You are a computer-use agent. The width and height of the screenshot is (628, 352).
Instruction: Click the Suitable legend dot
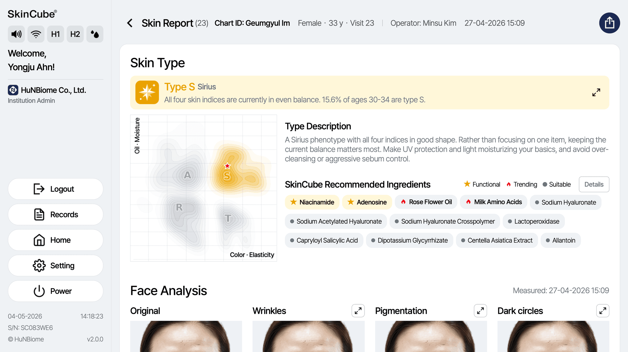pyautogui.click(x=545, y=184)
